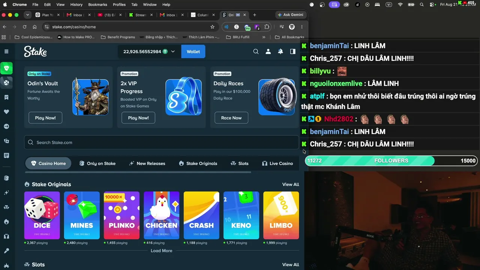The height and width of the screenshot is (270, 480).
Task: Open the Stake hamburger sidebar menu
Action: [6, 51]
